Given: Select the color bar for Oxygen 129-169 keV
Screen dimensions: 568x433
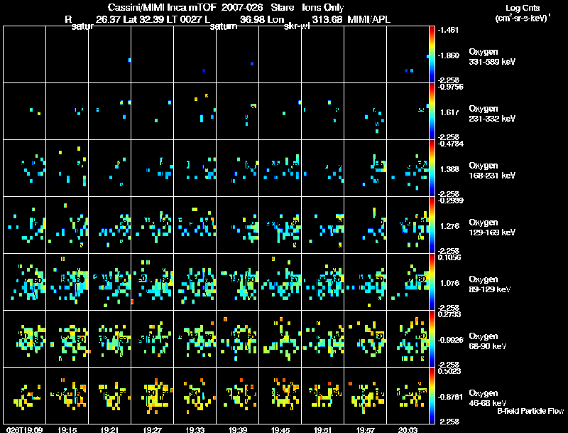Looking at the screenshot, I should tap(432, 225).
